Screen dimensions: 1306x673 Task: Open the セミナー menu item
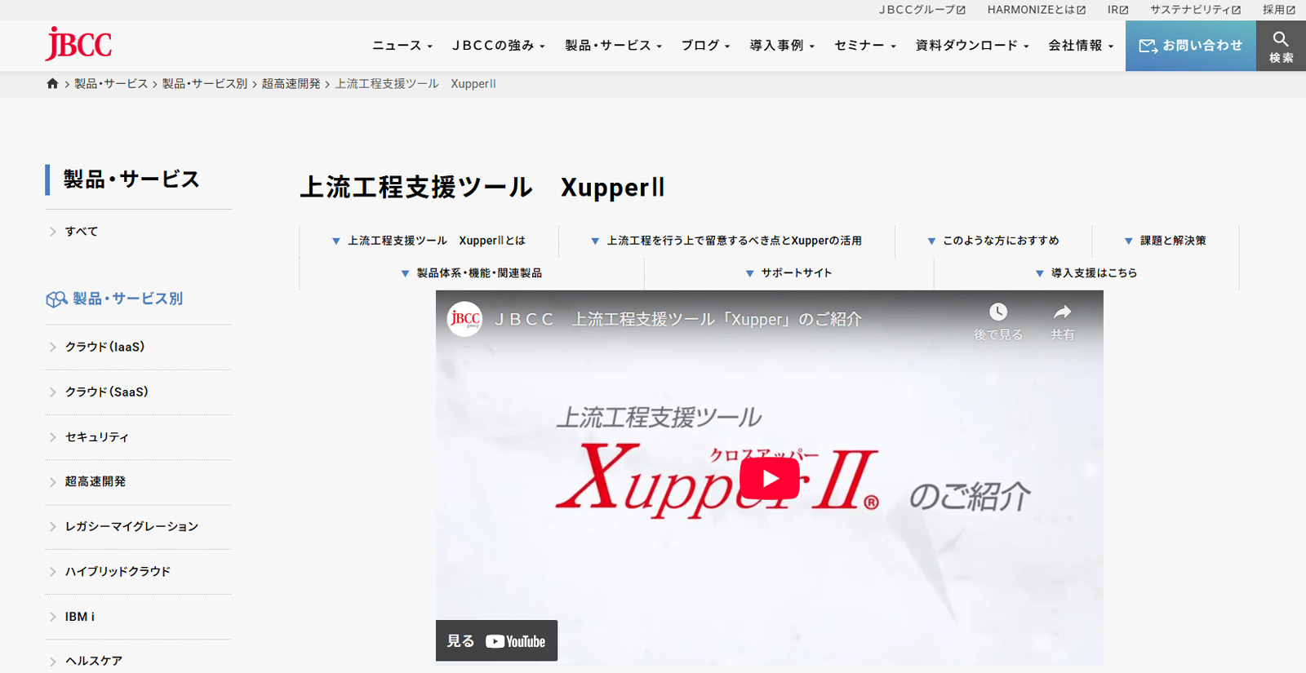pyautogui.click(x=864, y=46)
